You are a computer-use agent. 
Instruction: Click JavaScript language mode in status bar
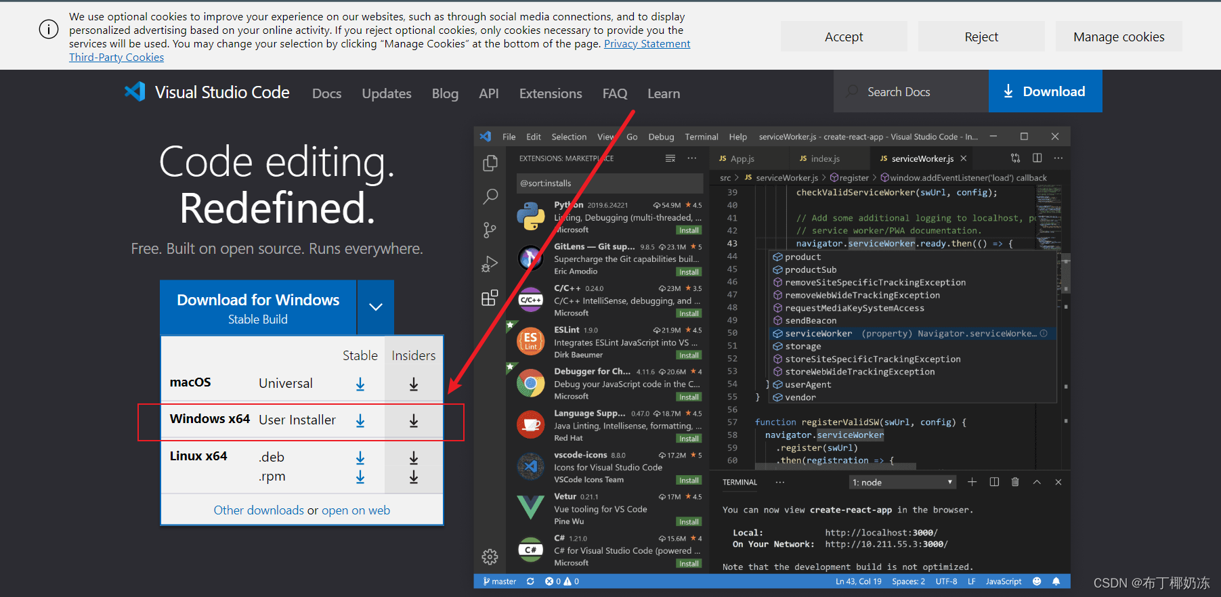tap(1003, 581)
